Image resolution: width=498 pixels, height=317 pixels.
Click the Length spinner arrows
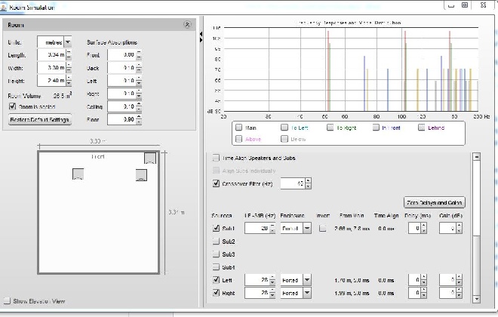click(69, 55)
